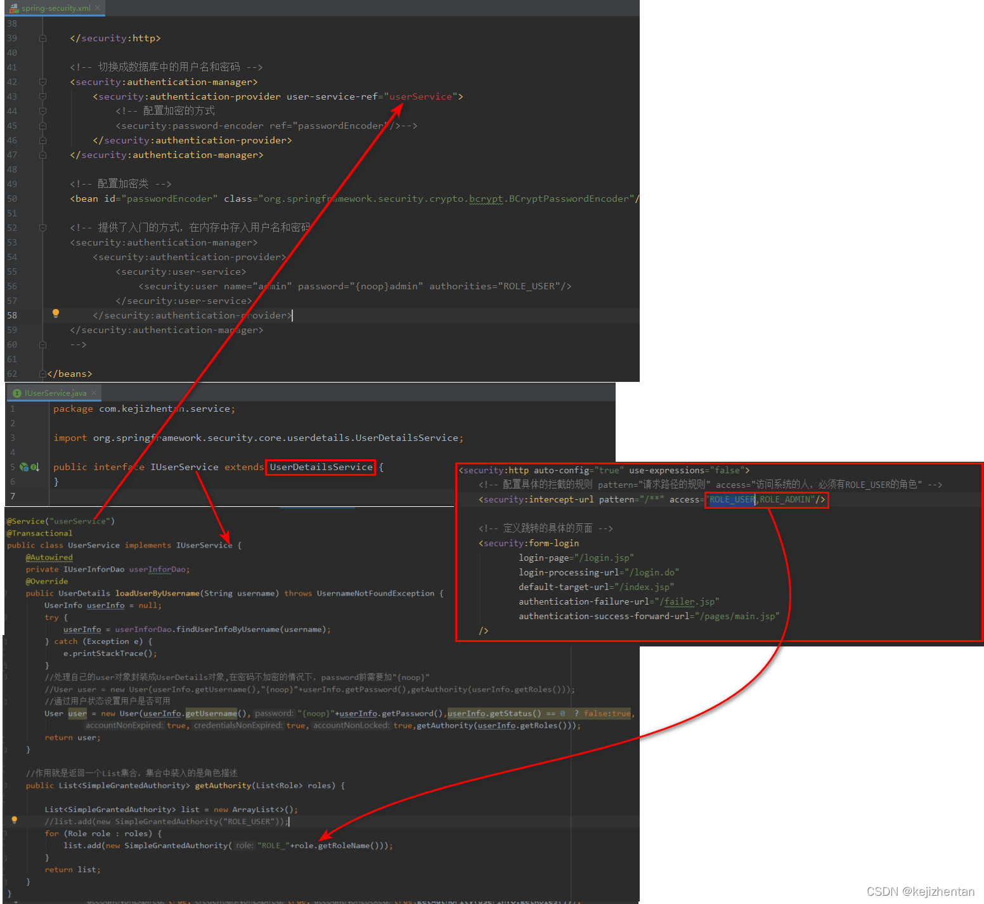
Task: Toggle the fold marker at line 60
Action: pyautogui.click(x=42, y=344)
